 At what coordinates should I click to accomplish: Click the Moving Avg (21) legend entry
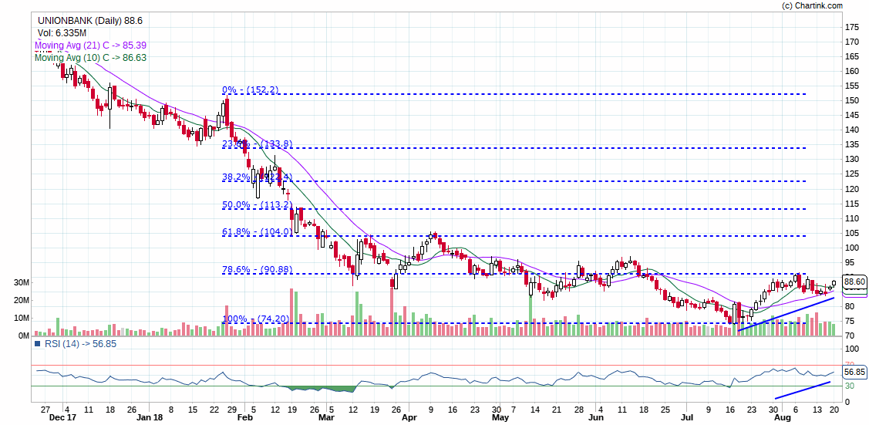(90, 46)
